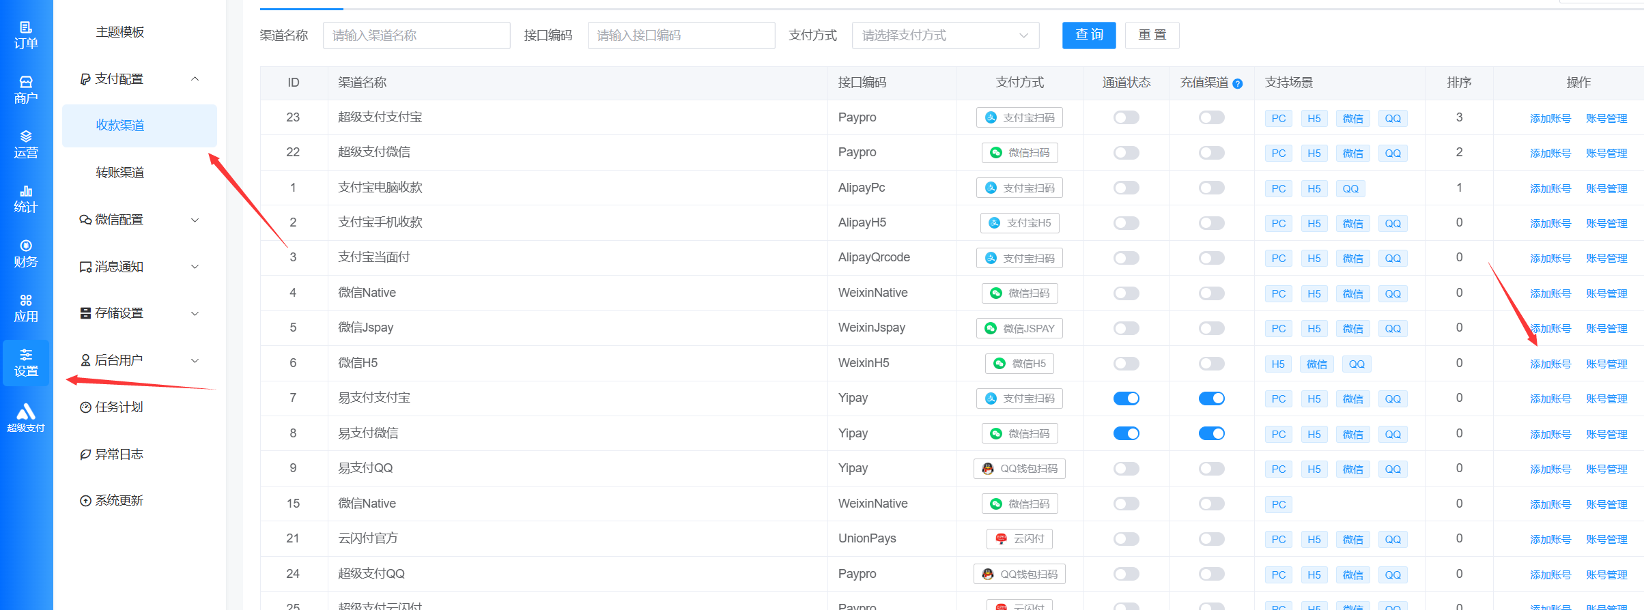Click the 渠道名称 input field
1644x610 pixels.
(416, 35)
